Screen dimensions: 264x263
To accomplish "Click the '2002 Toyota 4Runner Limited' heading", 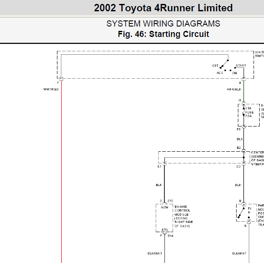I will [164, 8].
